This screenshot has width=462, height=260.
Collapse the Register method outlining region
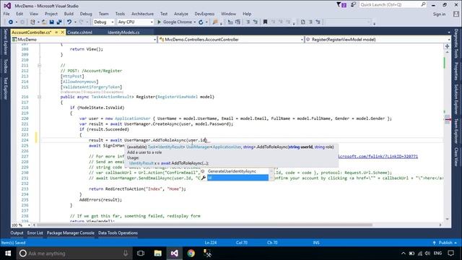39,97
